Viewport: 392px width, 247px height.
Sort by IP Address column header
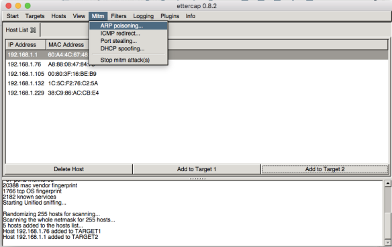tap(26, 45)
